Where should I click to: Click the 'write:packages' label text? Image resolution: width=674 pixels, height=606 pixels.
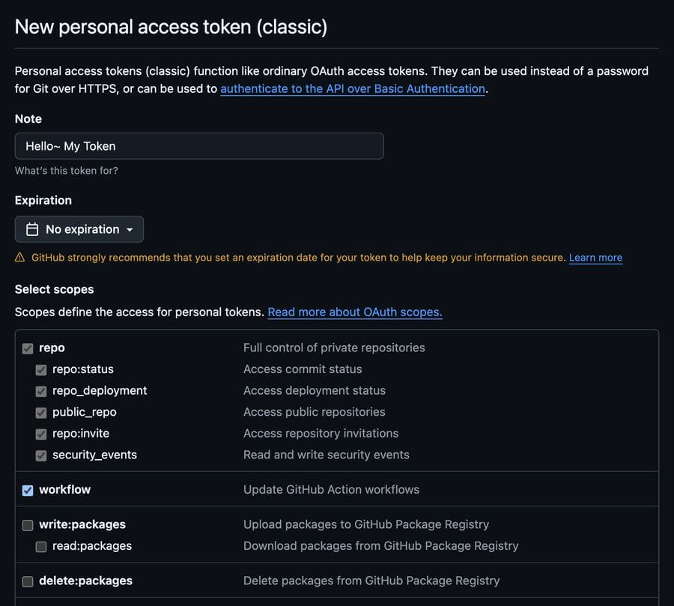(82, 524)
